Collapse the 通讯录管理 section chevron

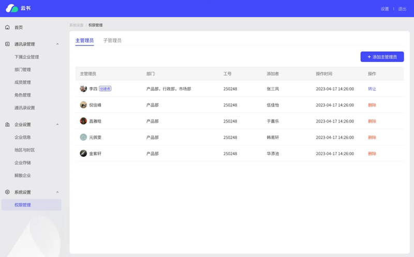click(x=57, y=44)
